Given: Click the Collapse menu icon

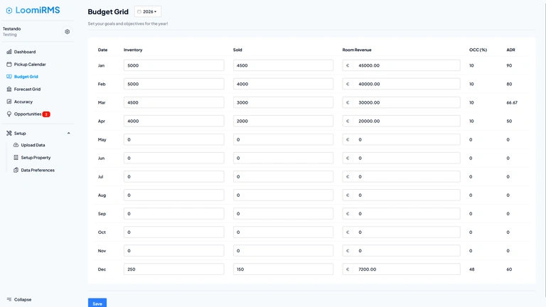Looking at the screenshot, I should [9, 299].
